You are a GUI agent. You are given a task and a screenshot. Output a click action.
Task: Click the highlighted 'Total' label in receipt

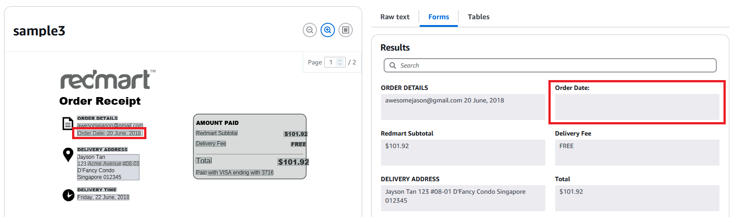(x=204, y=161)
